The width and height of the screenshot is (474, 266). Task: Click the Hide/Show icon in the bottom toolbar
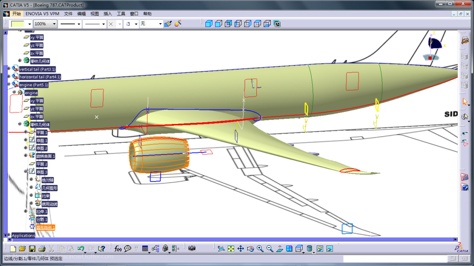pos(320,249)
